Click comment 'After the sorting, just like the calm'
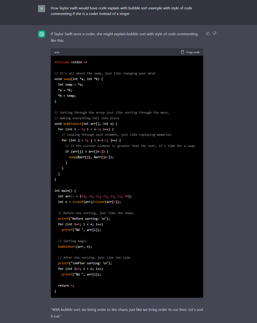Image resolution: width=257 pixels, height=323 pixels. (x=94, y=258)
